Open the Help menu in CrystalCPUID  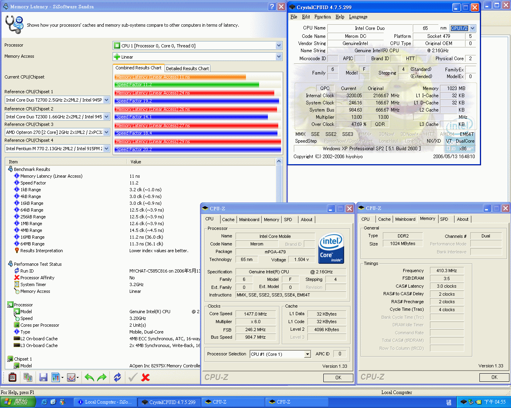click(340, 17)
